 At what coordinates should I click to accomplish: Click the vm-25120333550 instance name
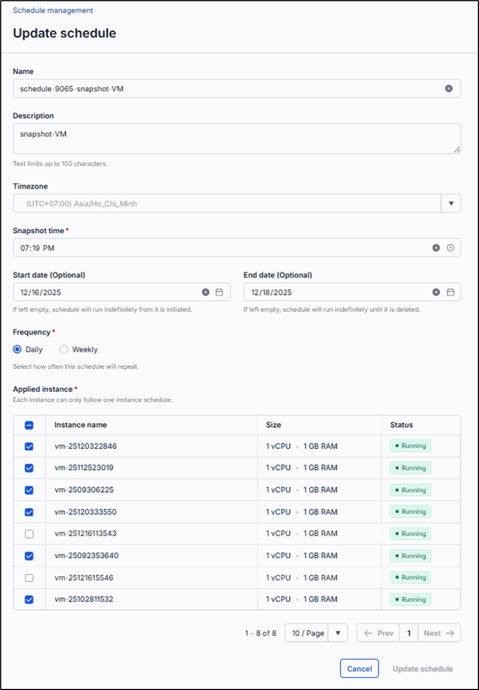pyautogui.click(x=85, y=512)
